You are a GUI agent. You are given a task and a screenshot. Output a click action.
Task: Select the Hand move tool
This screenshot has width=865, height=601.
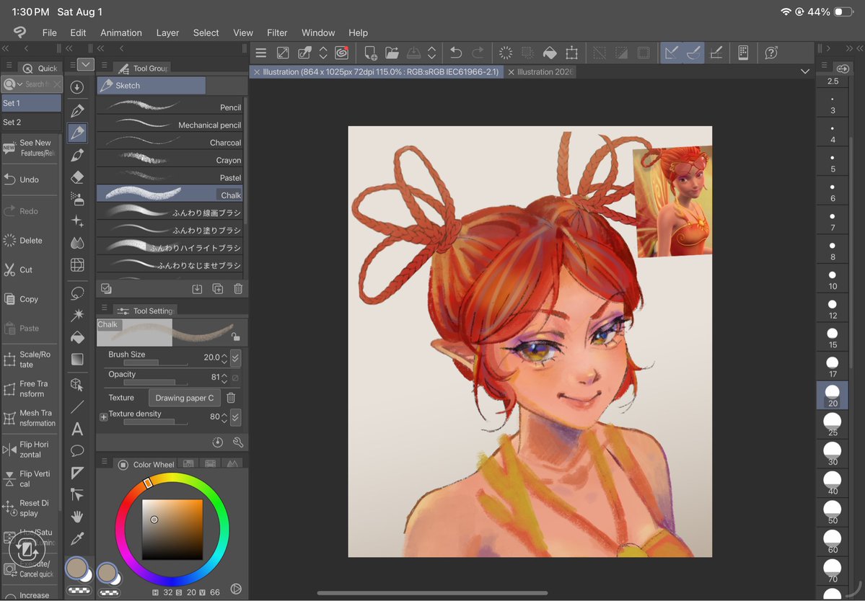[x=77, y=517]
